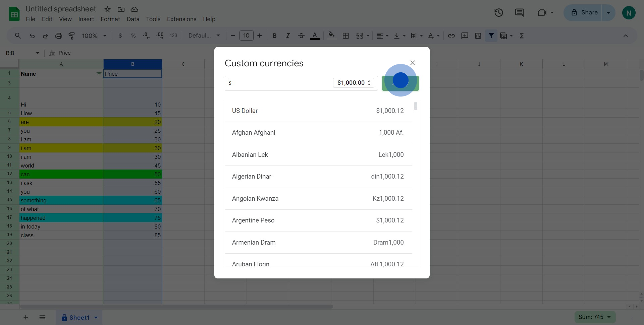644x325 pixels.
Task: Click the borders grid icon
Action: point(345,36)
